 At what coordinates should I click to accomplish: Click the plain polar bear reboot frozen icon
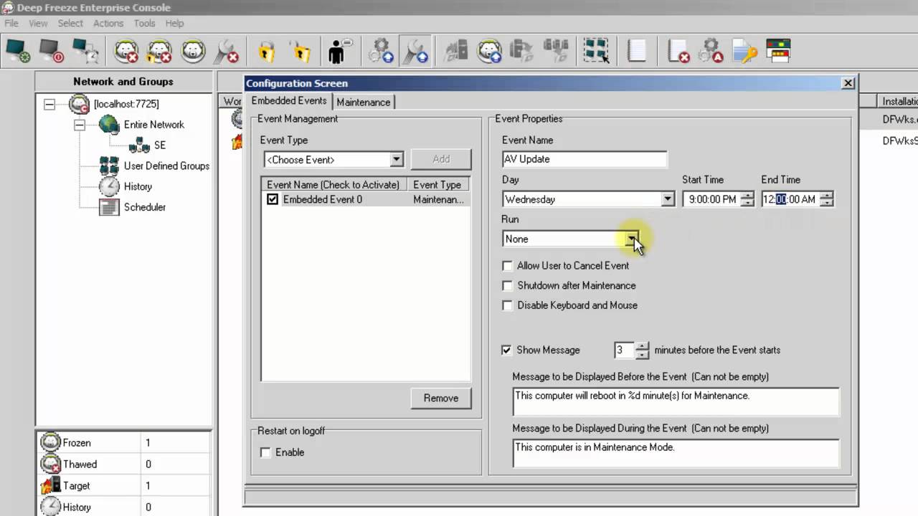193,51
